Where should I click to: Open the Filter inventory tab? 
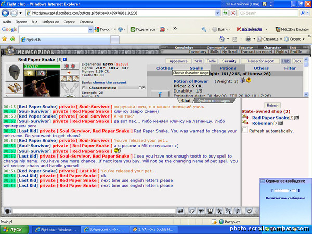(290, 68)
